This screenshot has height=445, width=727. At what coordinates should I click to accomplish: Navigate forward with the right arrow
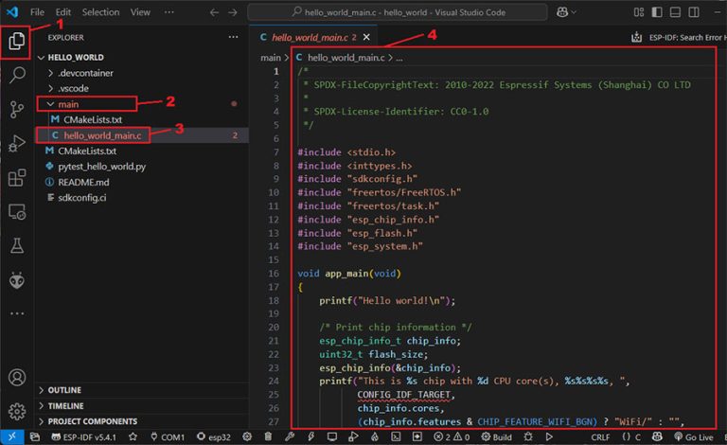(x=233, y=12)
